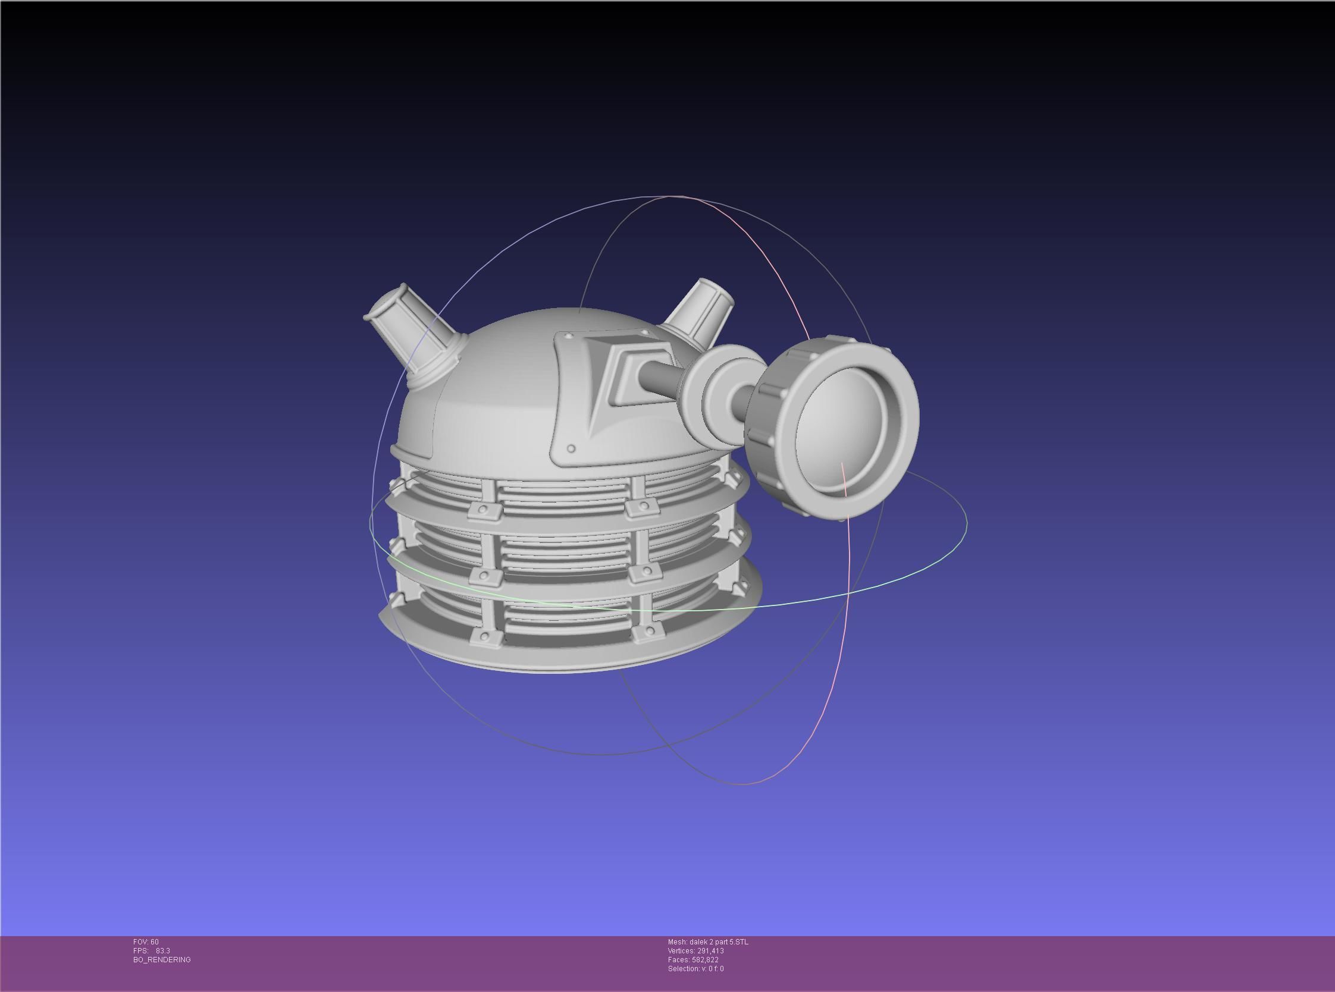Click the FOV: 60 readout
The width and height of the screenshot is (1335, 992).
coord(146,941)
